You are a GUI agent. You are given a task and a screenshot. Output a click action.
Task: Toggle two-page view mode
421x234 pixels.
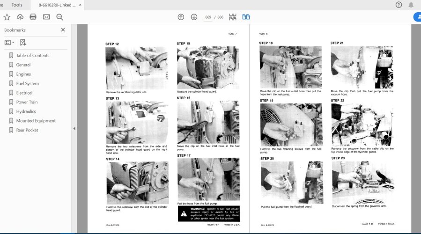[x=246, y=17]
